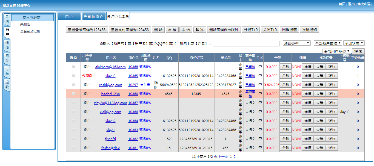
Task: Expand the 全部用户类型 dropdown
Action: click(x=337, y=51)
